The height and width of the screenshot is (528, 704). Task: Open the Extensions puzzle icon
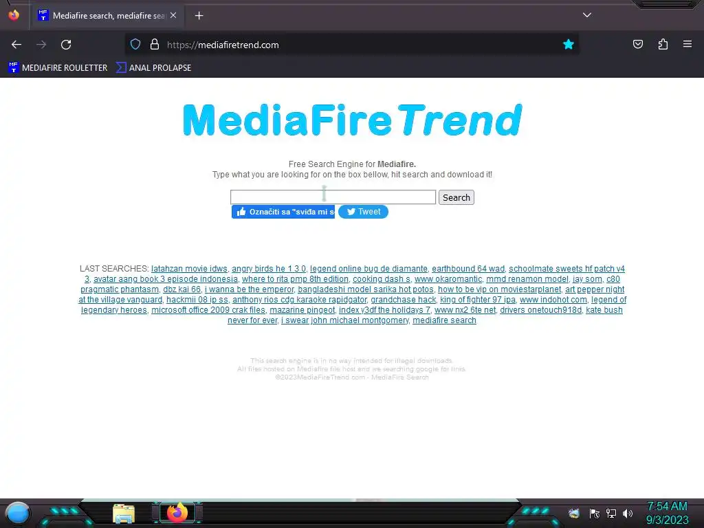pos(663,45)
